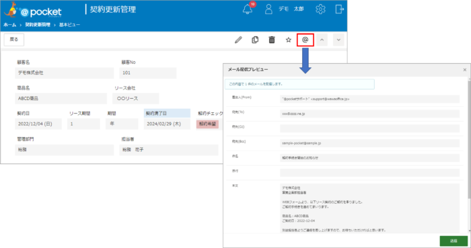Screen dimensions: 471x248
Task: Click the copy record icon
Action: [255, 40]
